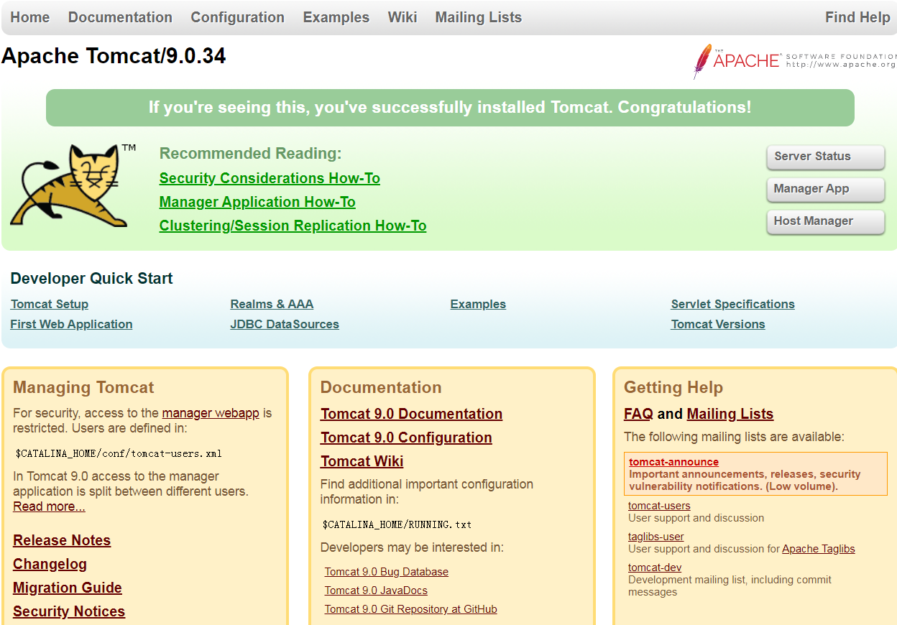897x625 pixels.
Task: Open the JDBC DataSources link
Action: click(285, 324)
